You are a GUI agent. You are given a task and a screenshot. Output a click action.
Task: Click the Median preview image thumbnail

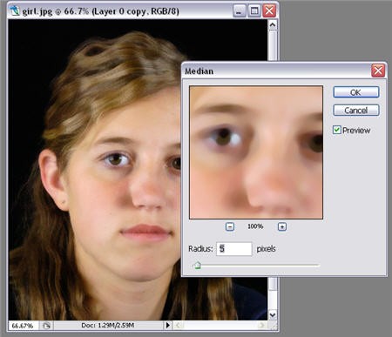tap(256, 152)
